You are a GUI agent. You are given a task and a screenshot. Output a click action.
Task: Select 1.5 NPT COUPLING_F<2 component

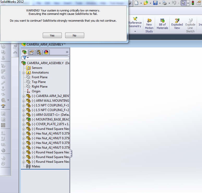(50, 110)
